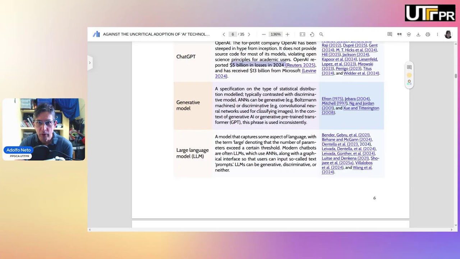Click the document title in the toolbar

[x=156, y=35]
